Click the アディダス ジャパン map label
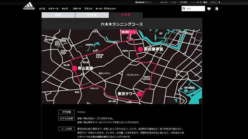 coord(133,75)
